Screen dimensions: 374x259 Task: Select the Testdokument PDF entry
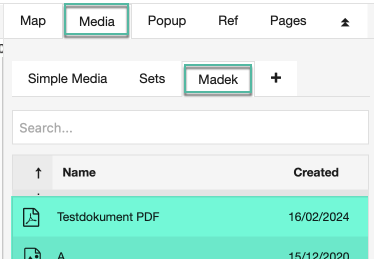pos(108,217)
